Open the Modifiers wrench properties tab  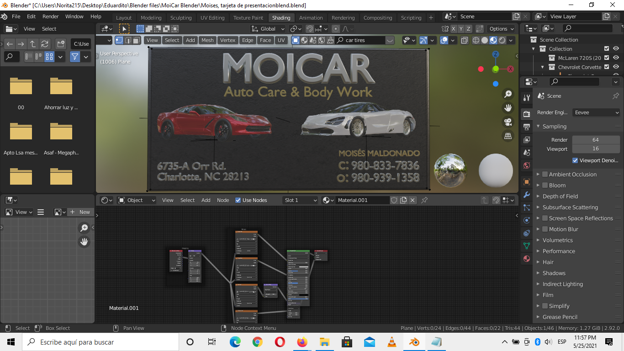527,195
